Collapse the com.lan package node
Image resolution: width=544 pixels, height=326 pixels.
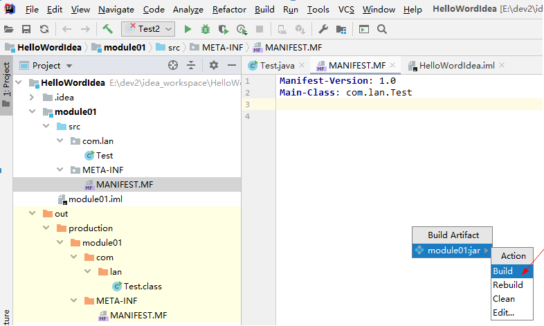(60, 141)
